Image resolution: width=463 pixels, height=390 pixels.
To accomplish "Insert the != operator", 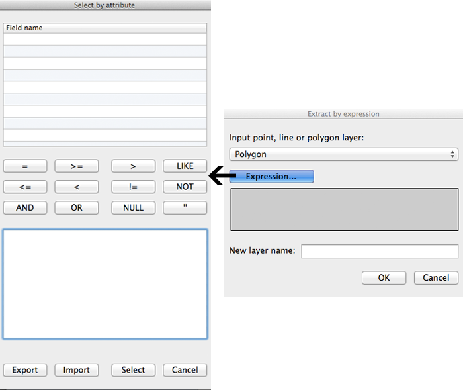I will click(133, 187).
